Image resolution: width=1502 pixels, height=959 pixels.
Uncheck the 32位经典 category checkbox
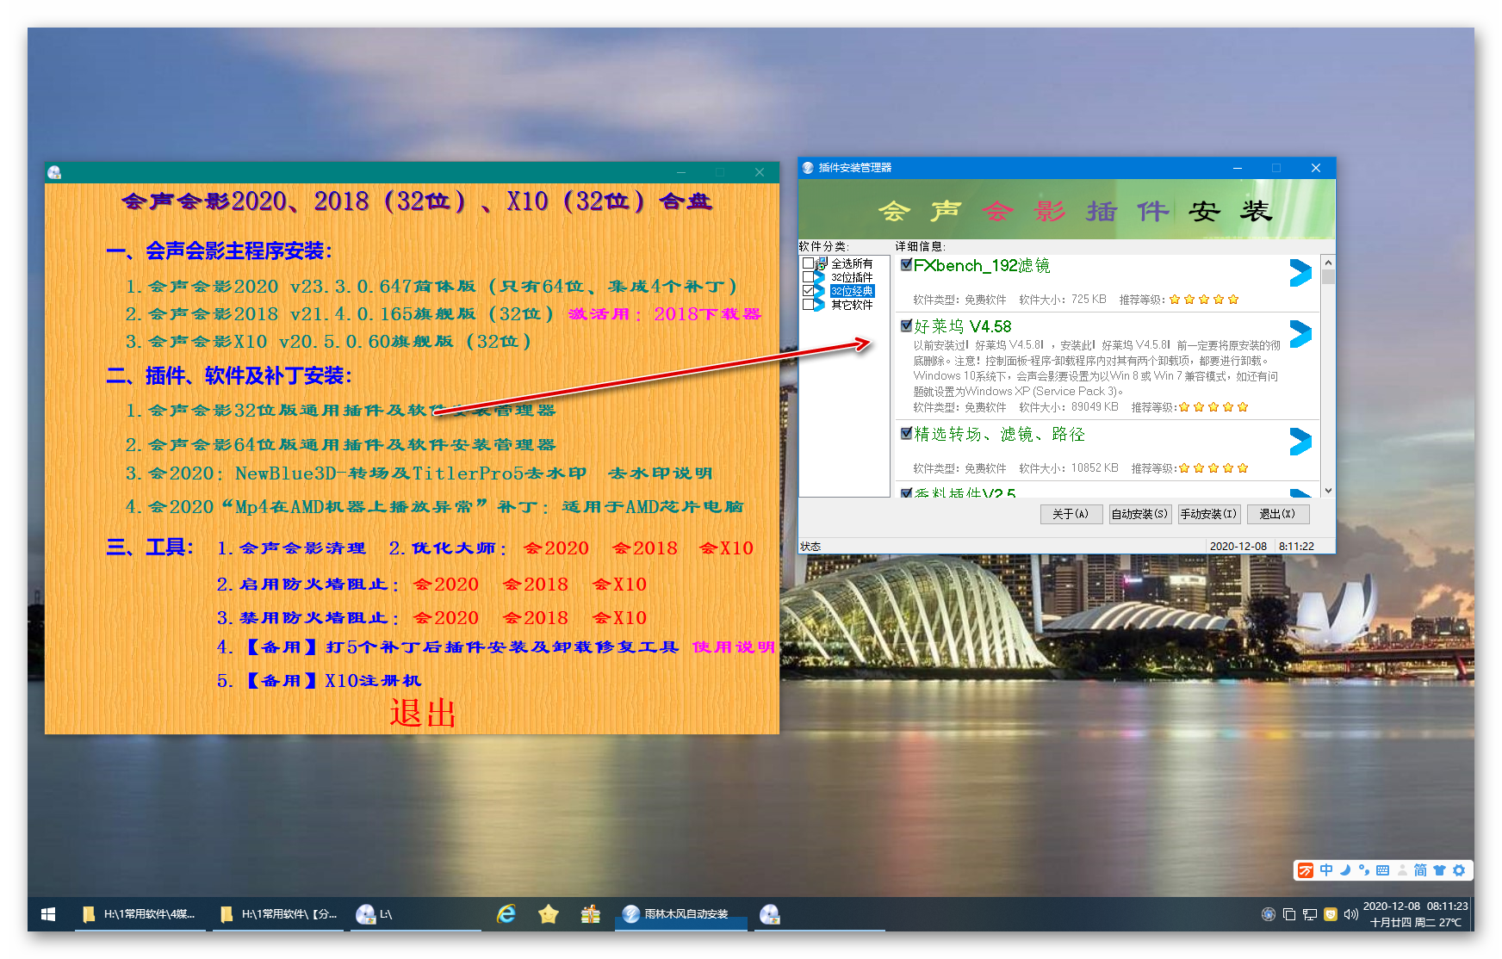pyautogui.click(x=808, y=291)
